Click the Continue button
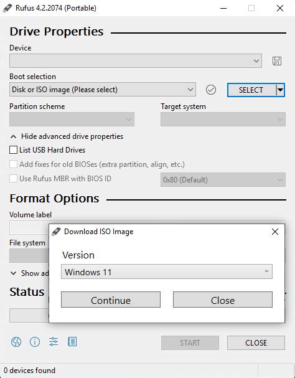Image resolution: width=295 pixels, height=378 pixels. coord(111,300)
